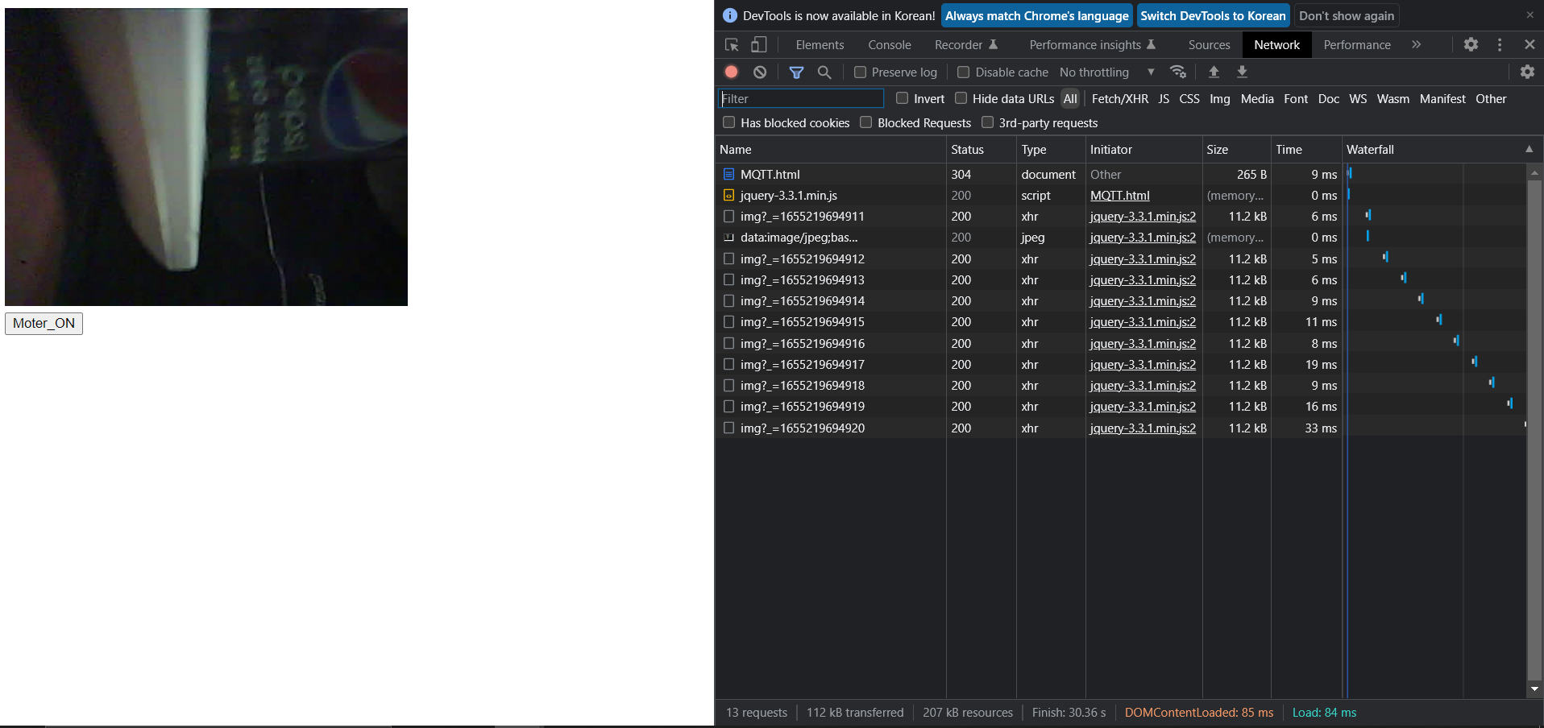
Task: Click the request list vertical scrollbar
Action: click(1534, 431)
